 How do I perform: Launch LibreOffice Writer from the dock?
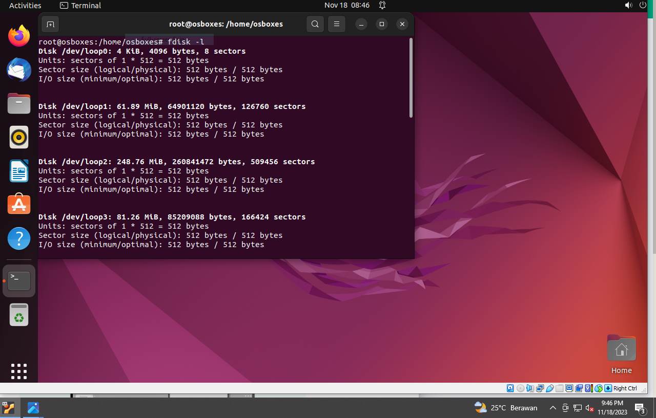19,171
